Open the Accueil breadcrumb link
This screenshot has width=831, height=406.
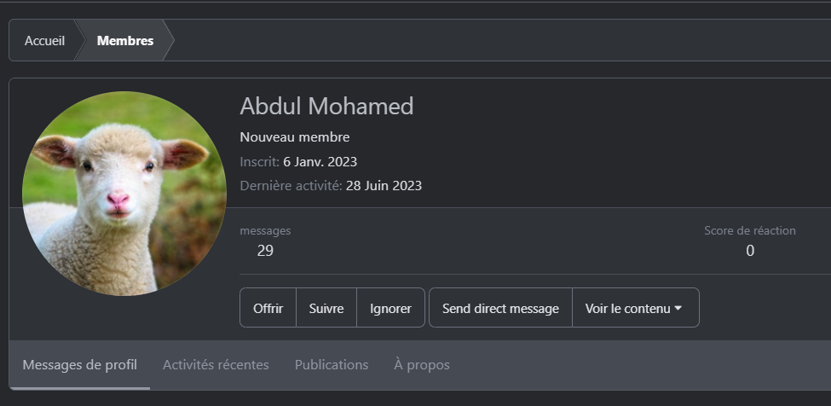[44, 41]
